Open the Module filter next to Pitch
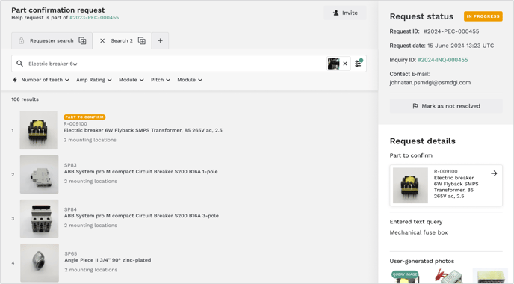The height and width of the screenshot is (284, 514). tap(190, 80)
